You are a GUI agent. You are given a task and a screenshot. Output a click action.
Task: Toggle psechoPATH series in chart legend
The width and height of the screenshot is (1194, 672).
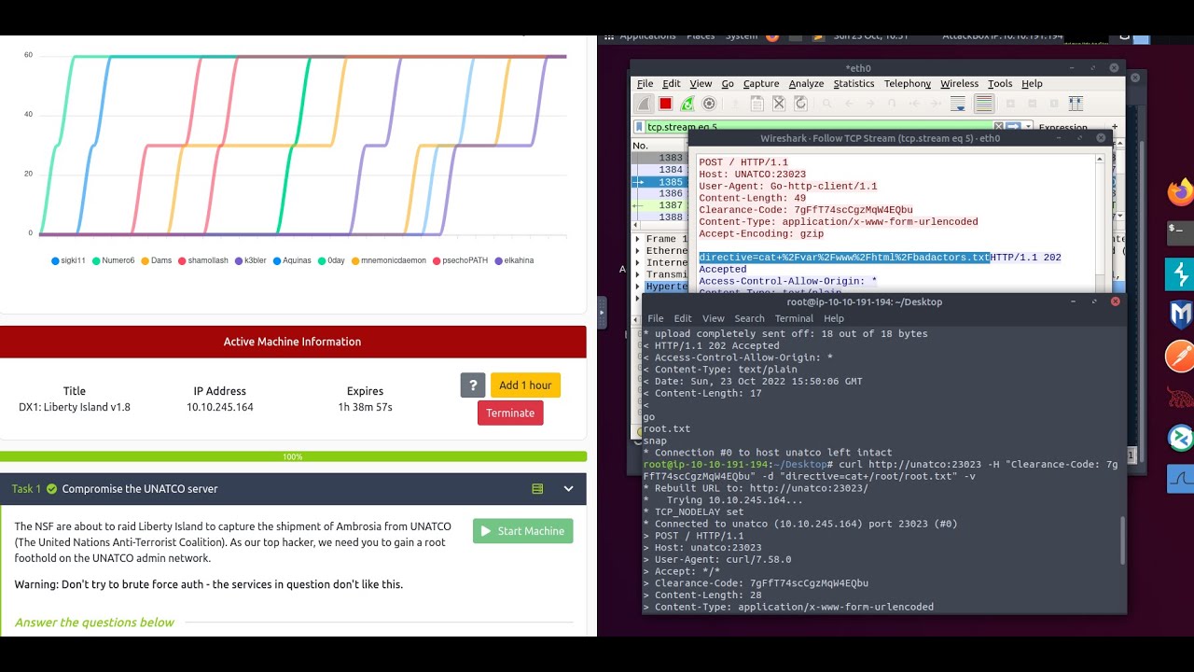click(x=460, y=260)
